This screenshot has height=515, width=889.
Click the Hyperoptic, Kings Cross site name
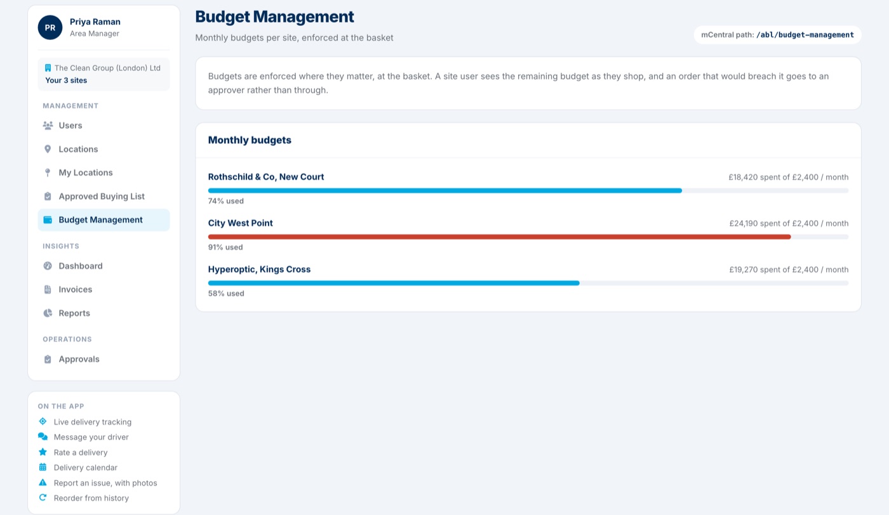click(x=259, y=270)
